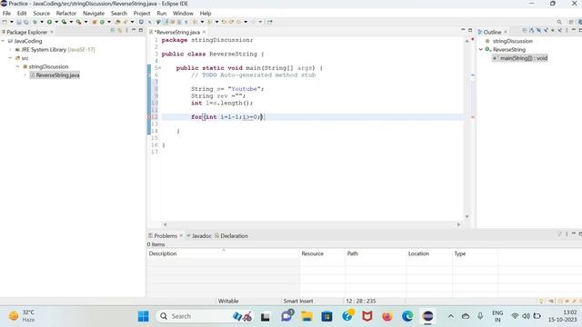Click the New file toolbar icon

(5, 22)
